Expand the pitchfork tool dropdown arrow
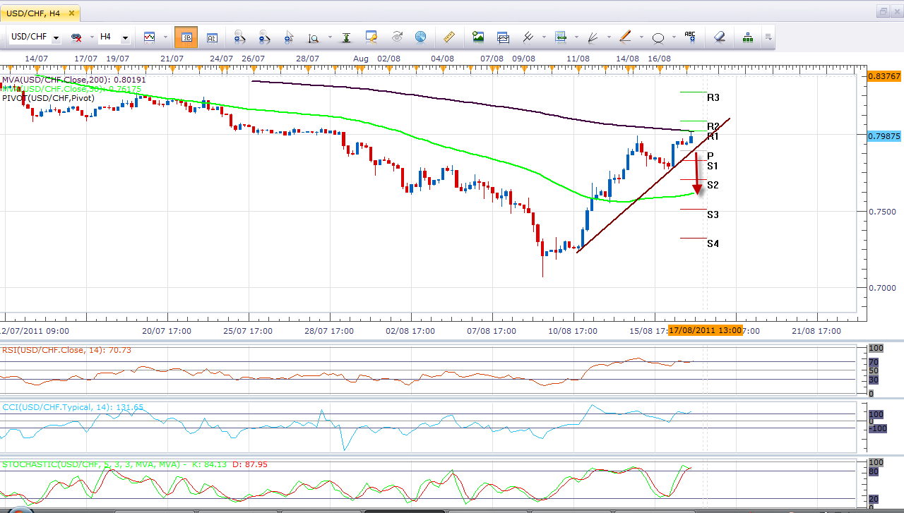 point(544,37)
